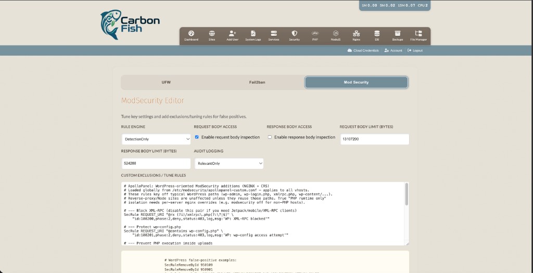The width and height of the screenshot is (533, 273).
Task: Click the text area resize handle
Action: pyautogui.click(x=407, y=243)
